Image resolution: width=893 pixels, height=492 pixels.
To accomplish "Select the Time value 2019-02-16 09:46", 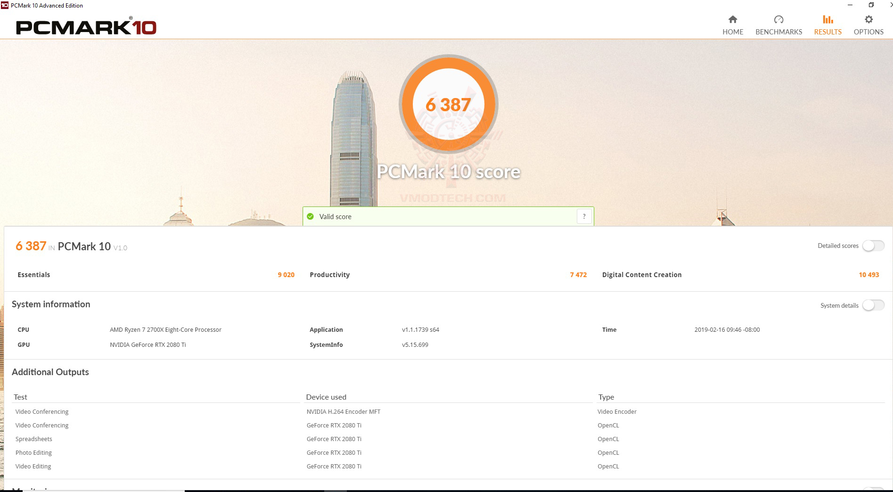I will tap(727, 330).
